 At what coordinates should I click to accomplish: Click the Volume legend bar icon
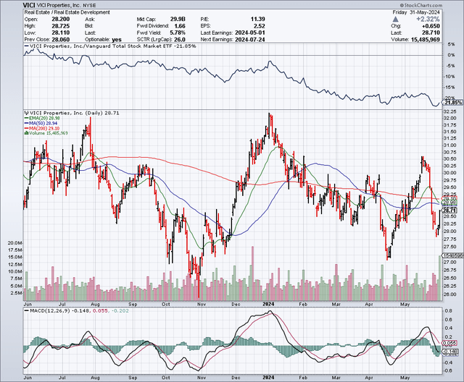25,133
